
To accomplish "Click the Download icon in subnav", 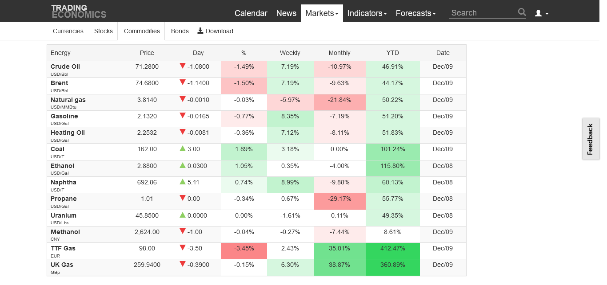I will pos(200,31).
